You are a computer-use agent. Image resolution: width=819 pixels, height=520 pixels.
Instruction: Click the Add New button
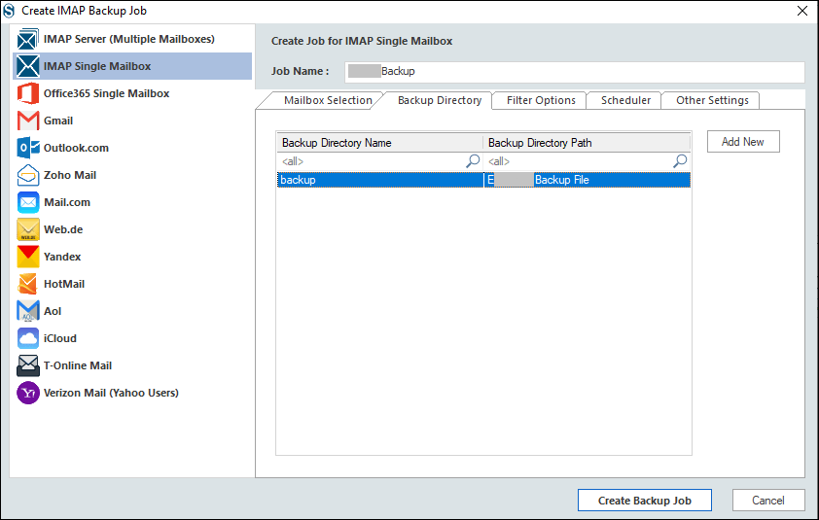pos(743,142)
